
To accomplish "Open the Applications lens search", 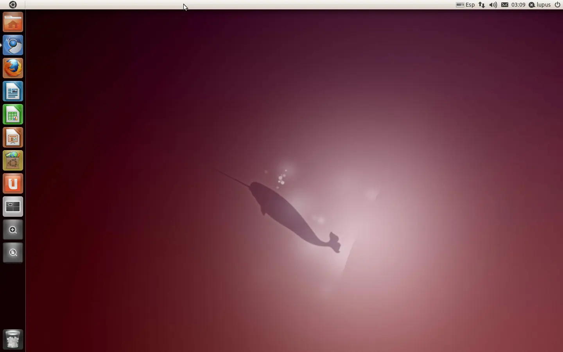I will [13, 230].
